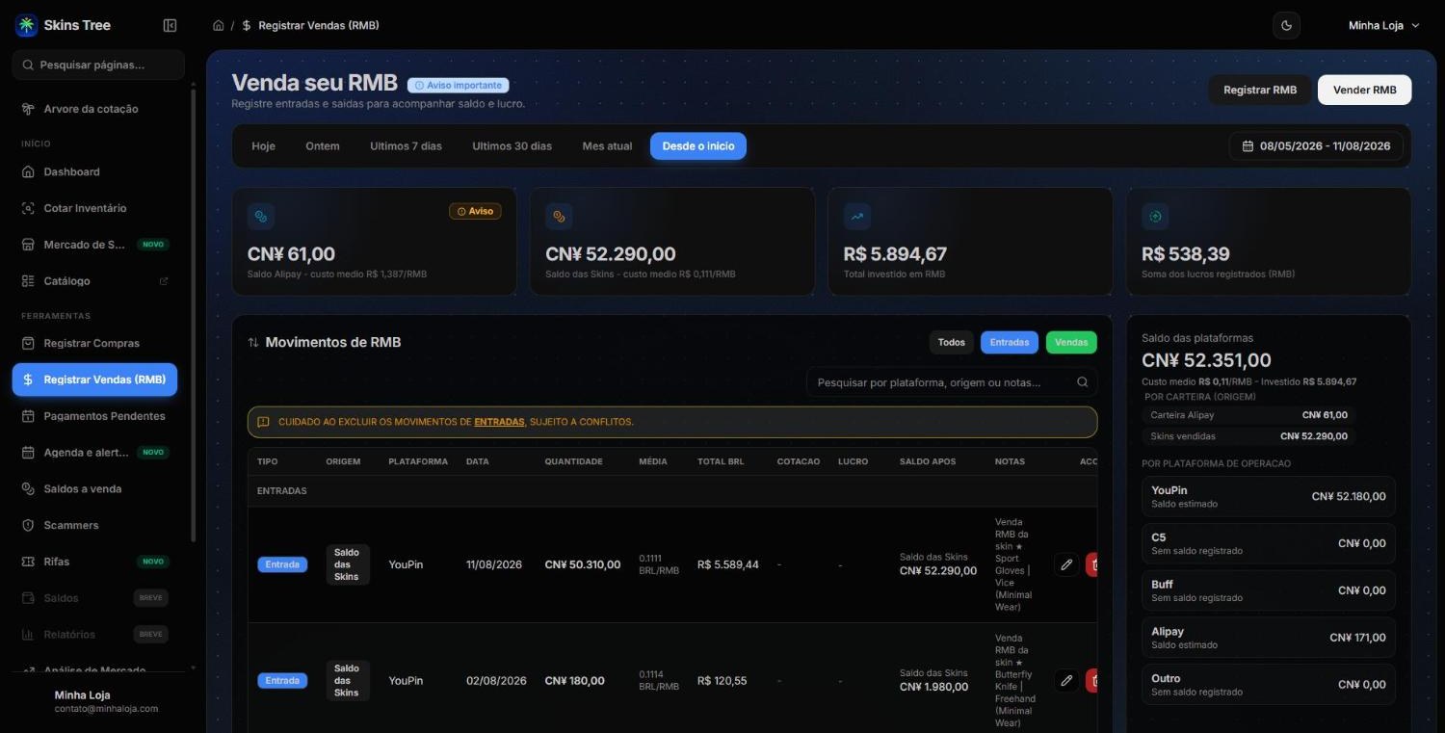The width and height of the screenshot is (1445, 733).
Task: Click the orange Aviso badge on Alipay card
Action: pyautogui.click(x=475, y=211)
